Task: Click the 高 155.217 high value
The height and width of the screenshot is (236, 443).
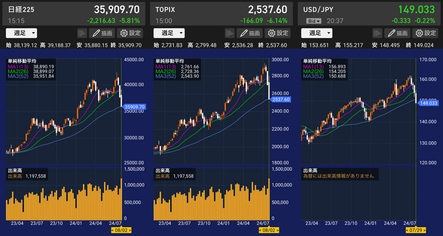Action: click(349, 45)
